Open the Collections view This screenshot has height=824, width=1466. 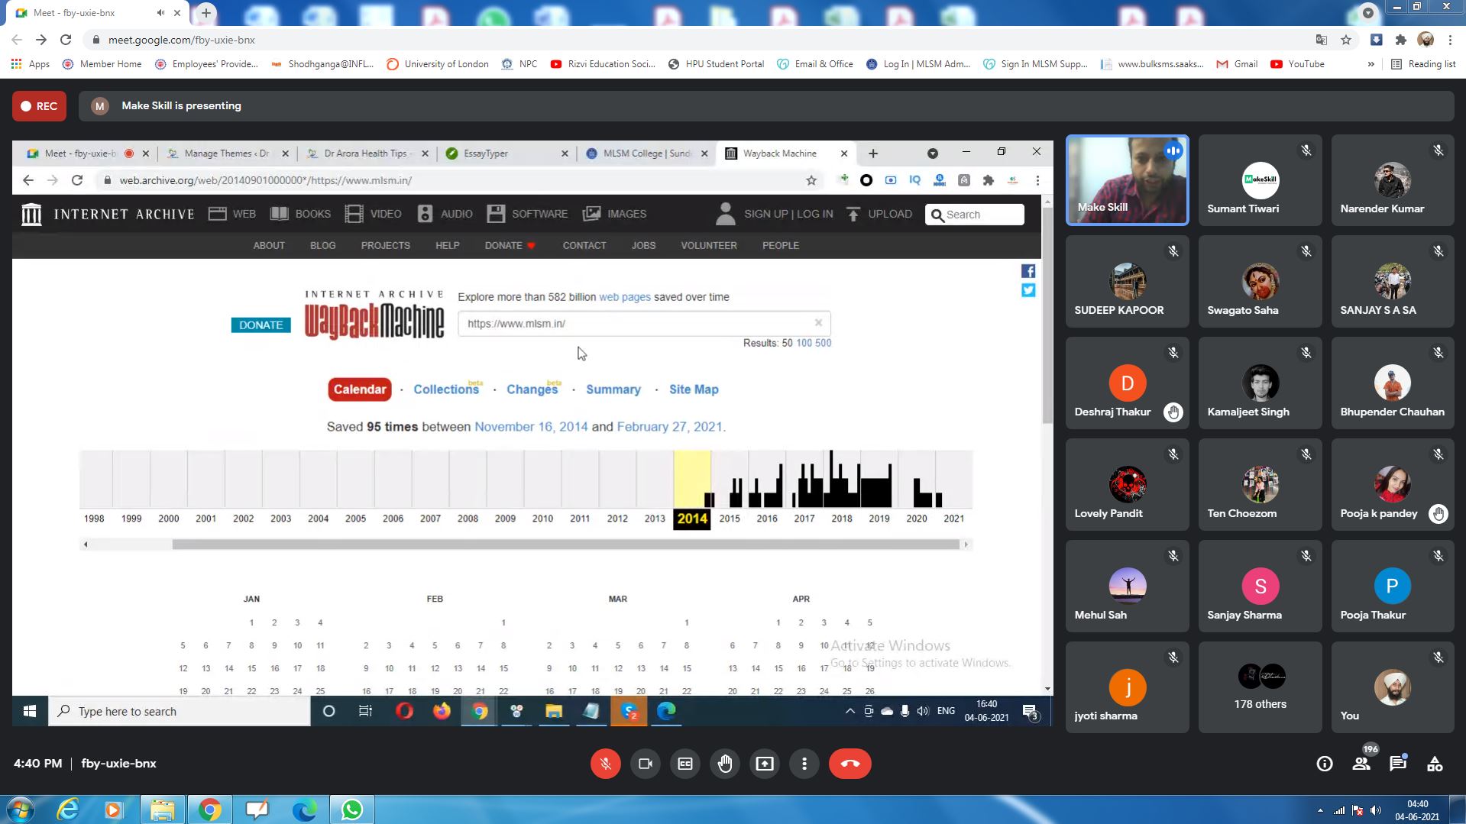tap(446, 389)
